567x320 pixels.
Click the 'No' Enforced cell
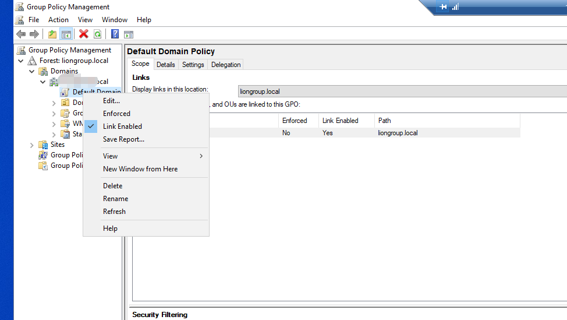point(286,133)
